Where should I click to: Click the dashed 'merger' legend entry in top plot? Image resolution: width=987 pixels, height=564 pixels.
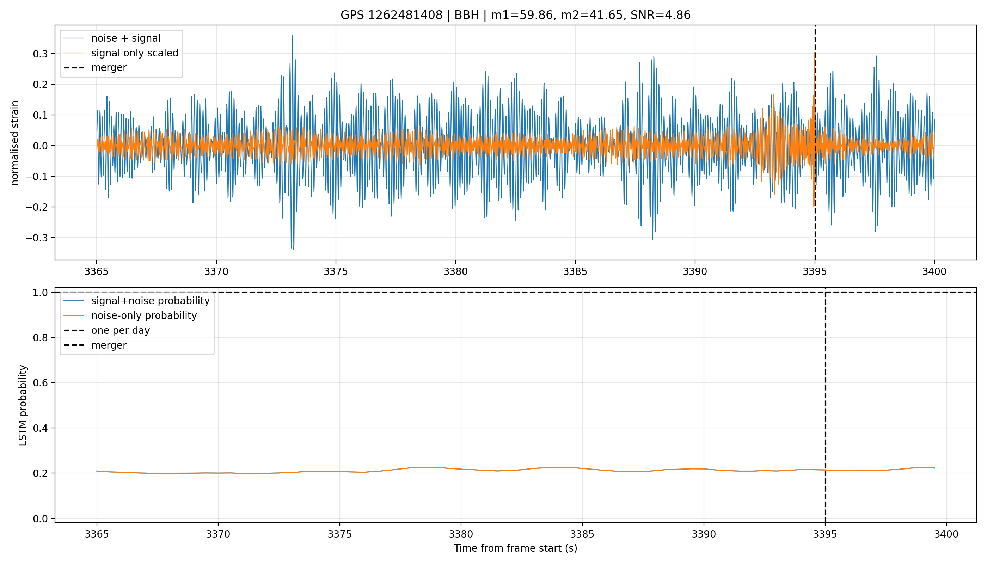95,68
